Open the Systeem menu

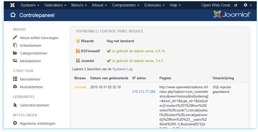point(30,5)
